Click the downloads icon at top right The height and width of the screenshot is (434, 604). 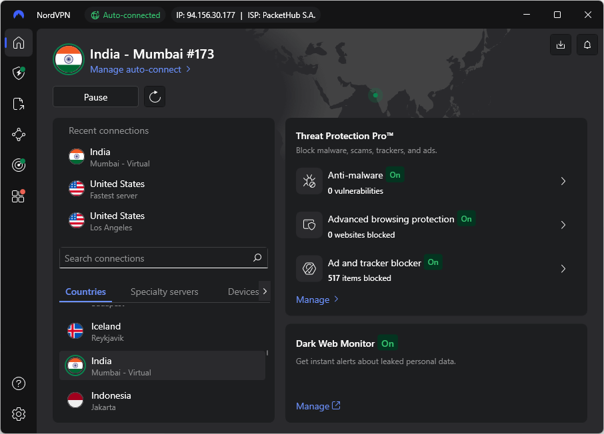(x=561, y=45)
